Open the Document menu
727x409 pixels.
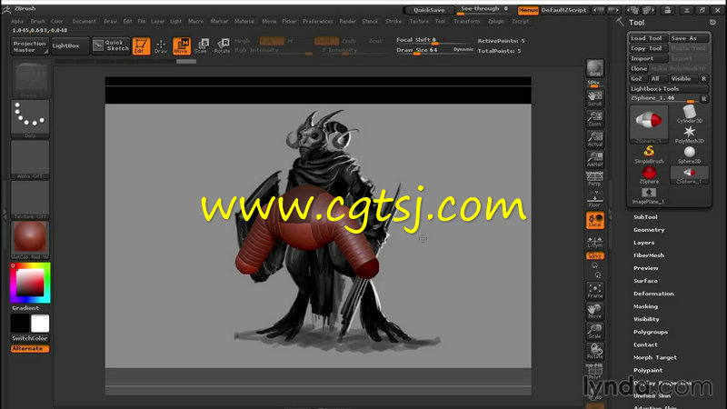click(85, 21)
